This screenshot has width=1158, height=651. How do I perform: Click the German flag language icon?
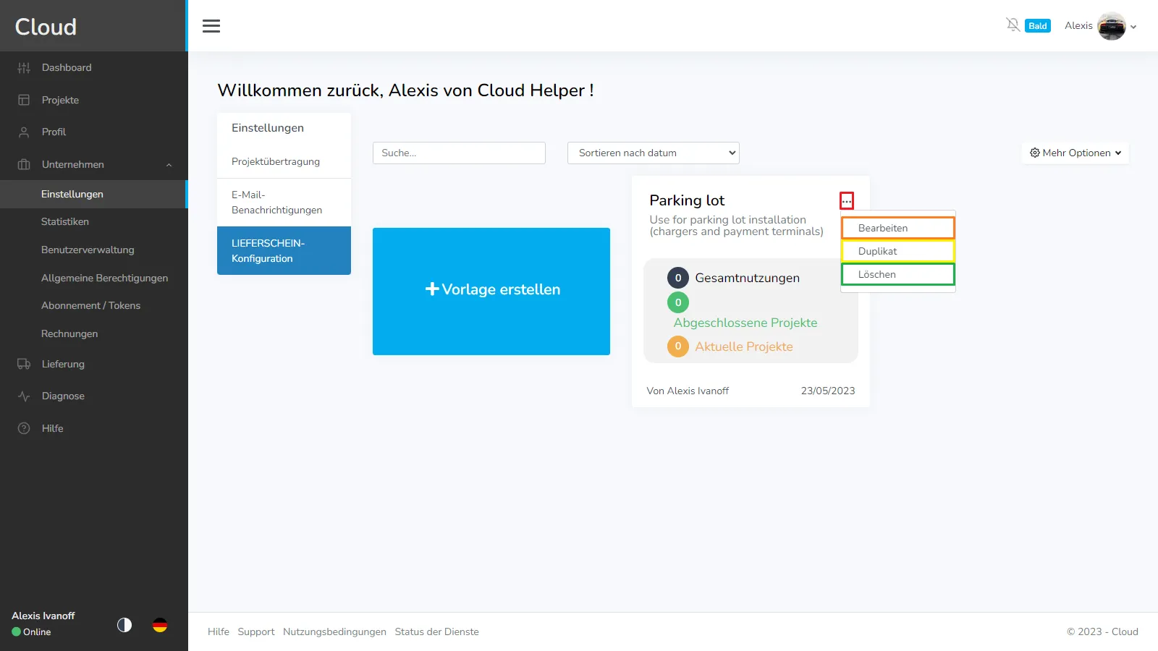(x=160, y=625)
